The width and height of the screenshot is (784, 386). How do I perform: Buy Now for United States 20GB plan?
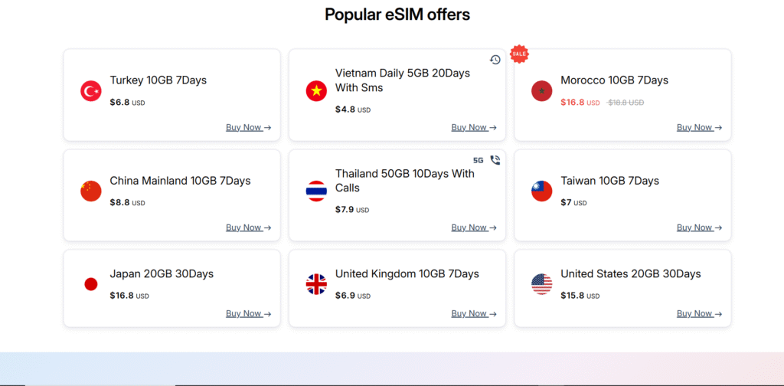pyautogui.click(x=700, y=313)
